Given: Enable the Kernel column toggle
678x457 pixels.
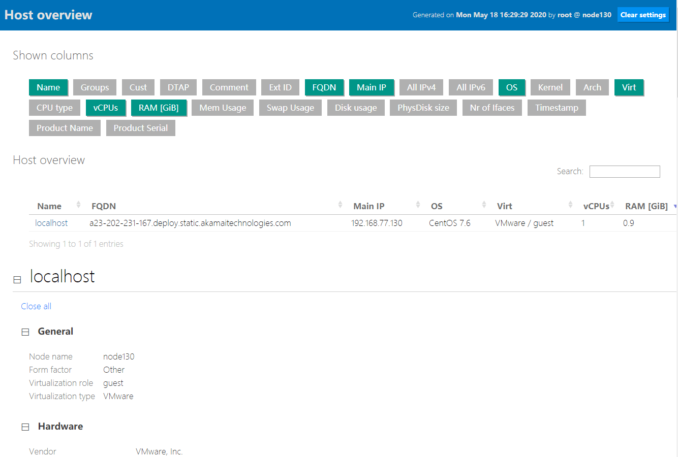Looking at the screenshot, I should [x=550, y=87].
